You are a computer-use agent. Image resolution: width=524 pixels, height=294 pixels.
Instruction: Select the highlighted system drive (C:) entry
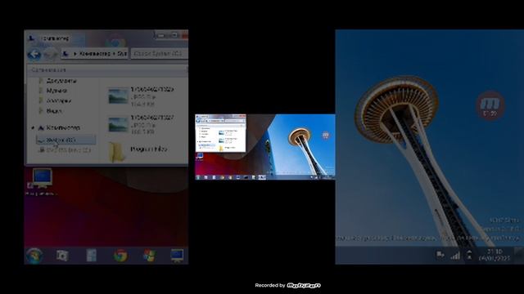tap(65, 140)
